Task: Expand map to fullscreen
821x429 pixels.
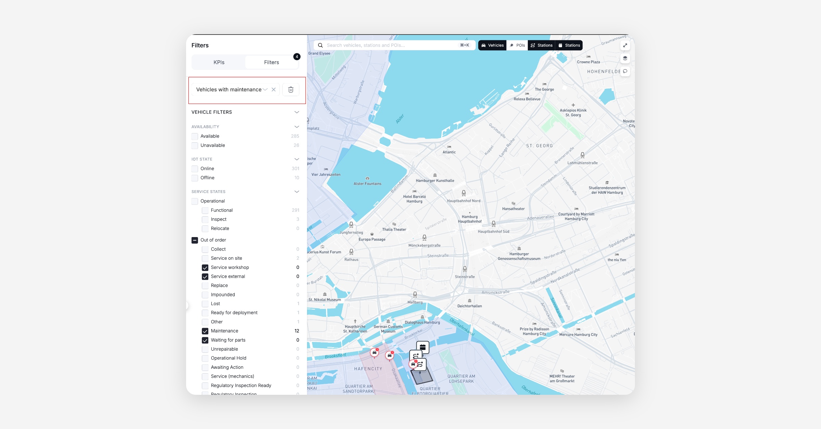Action: (x=625, y=45)
